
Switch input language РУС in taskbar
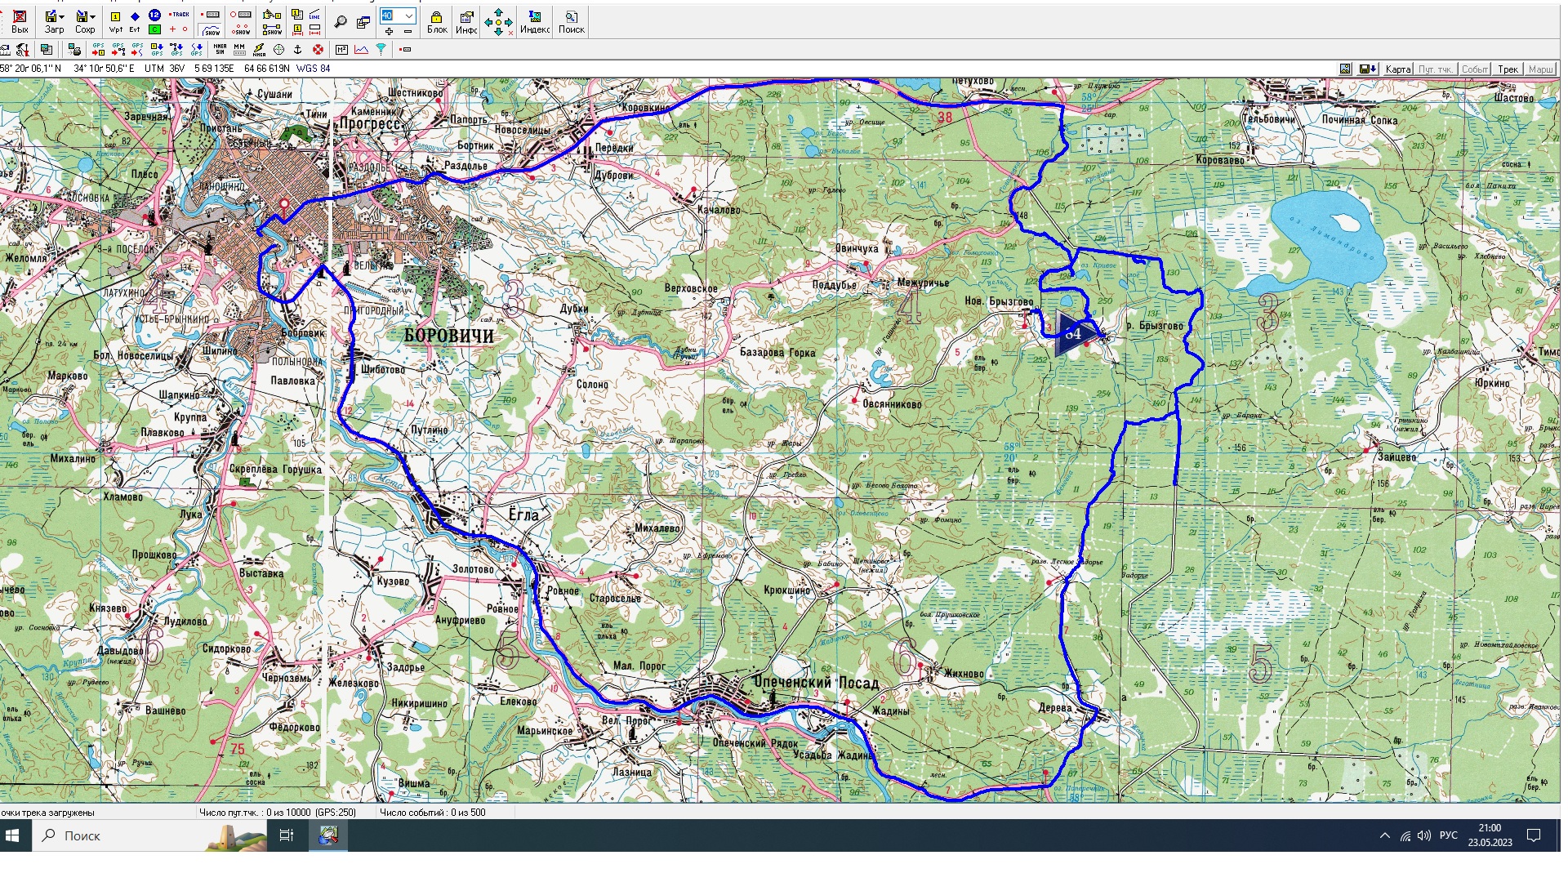(x=1448, y=835)
